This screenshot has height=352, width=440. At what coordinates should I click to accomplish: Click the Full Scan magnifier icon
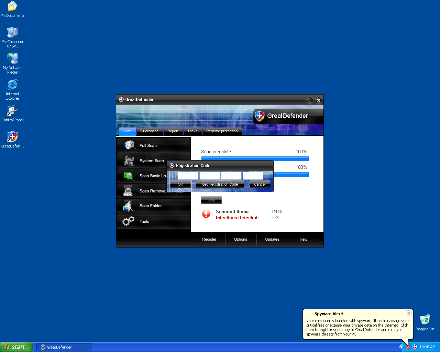pyautogui.click(x=130, y=145)
